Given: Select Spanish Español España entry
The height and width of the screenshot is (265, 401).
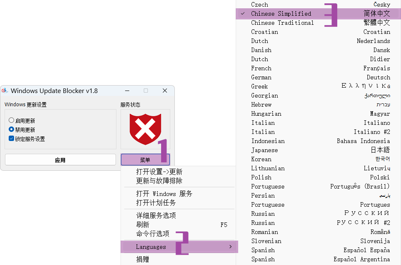Looking at the screenshot, I should coord(319,250).
